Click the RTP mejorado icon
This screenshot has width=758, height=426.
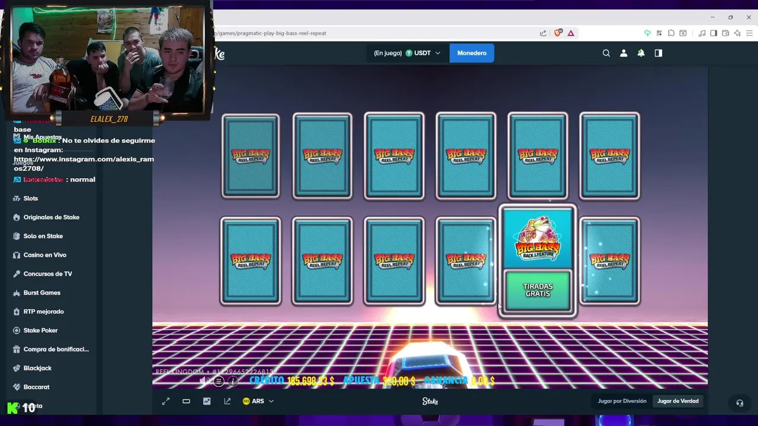[x=17, y=311]
